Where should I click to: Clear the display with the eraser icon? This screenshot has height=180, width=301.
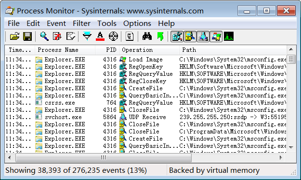tap(70, 36)
